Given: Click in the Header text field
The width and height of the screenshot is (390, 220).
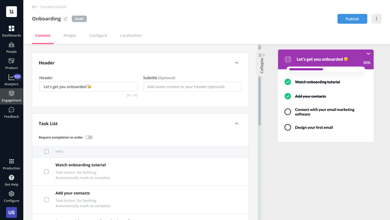Looking at the screenshot, I should coord(89,87).
